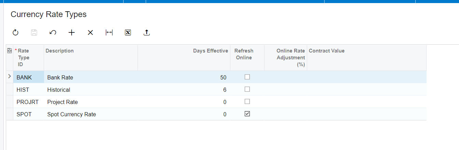Select the BANK rate type cell
Viewport: 459px width, 150px height.
pos(28,77)
